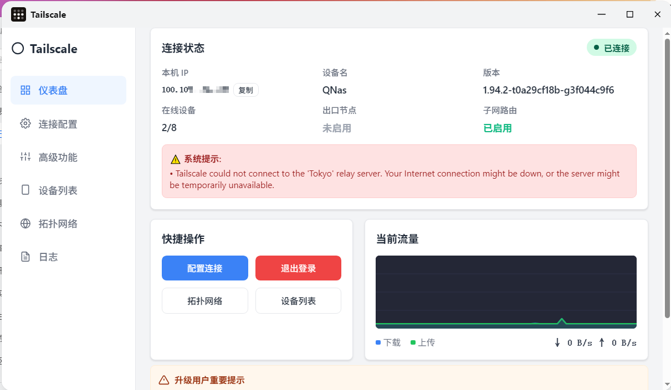
Task: Click the Tailscale app icon in title bar
Action: tap(18, 14)
